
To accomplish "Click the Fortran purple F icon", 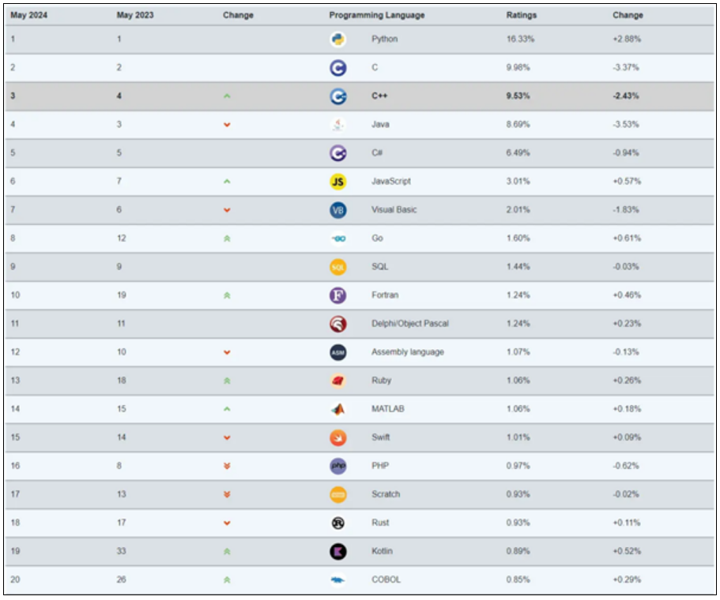I will (x=338, y=295).
